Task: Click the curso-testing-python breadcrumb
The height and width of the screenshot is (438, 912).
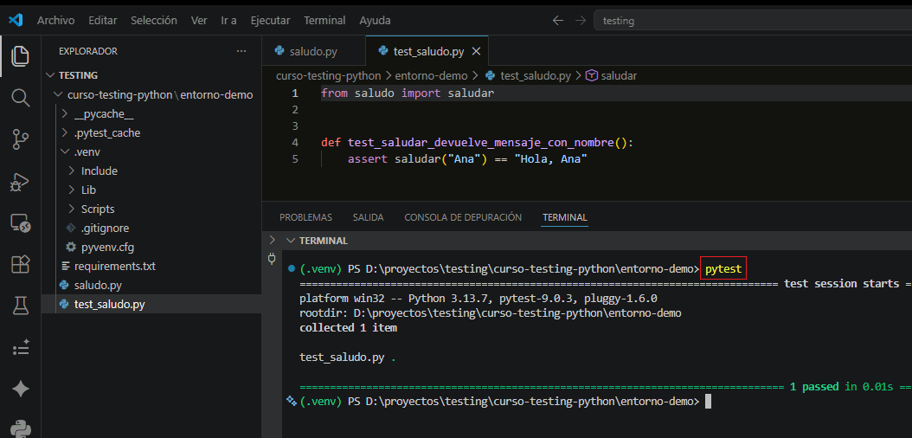Action: (x=328, y=75)
